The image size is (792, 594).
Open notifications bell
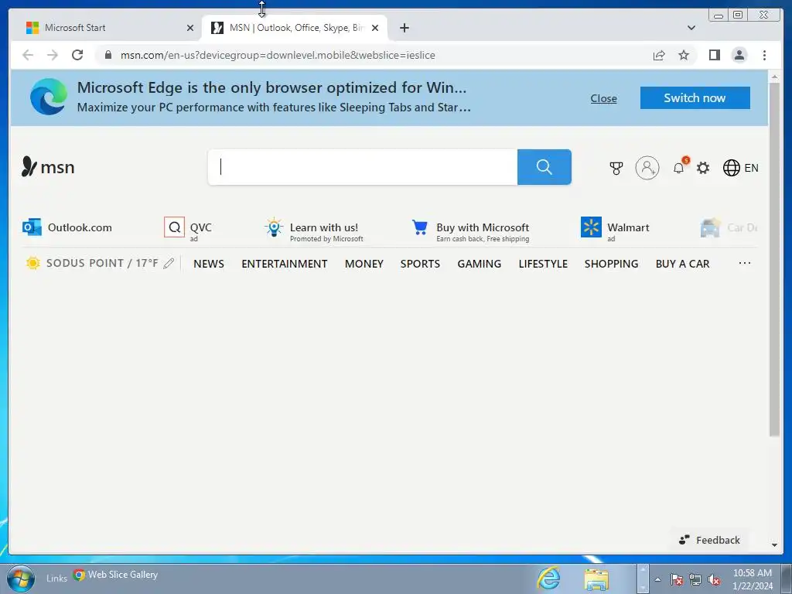tap(679, 167)
